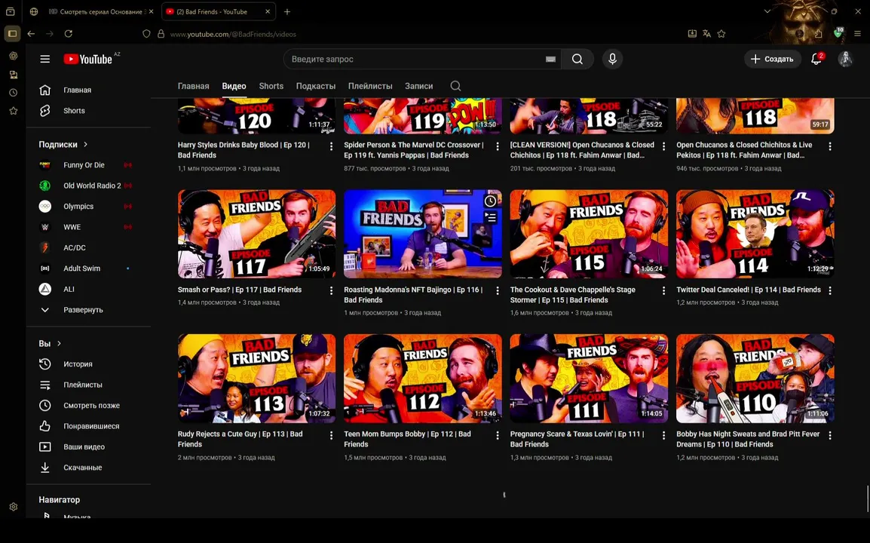Image resolution: width=870 pixels, height=543 pixels.
Task: Open AC/DC subscription
Action: (75, 247)
